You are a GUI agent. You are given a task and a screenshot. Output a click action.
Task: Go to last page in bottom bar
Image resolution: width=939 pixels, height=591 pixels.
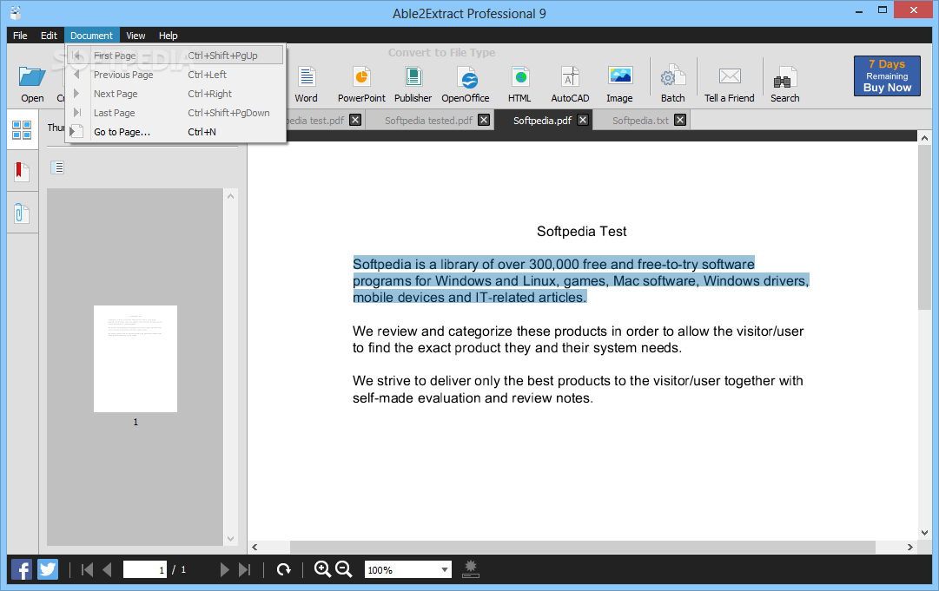(244, 569)
